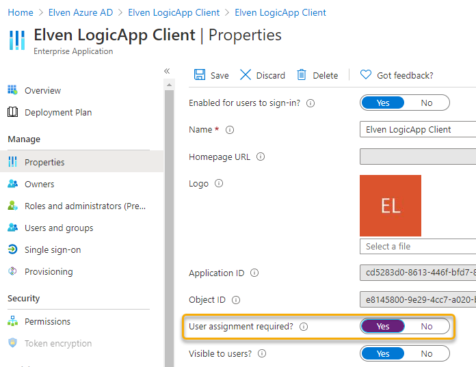Click the Users and groups icon

(x=12, y=228)
